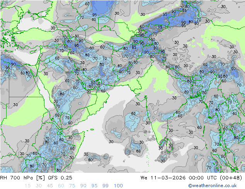This screenshot has width=245, height=189.
Task: Click the 'GFS 0.25' model label
Action: pos(60,178)
